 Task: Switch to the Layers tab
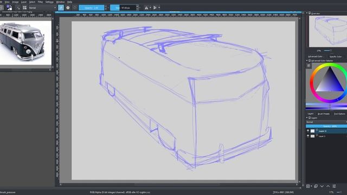(311, 114)
